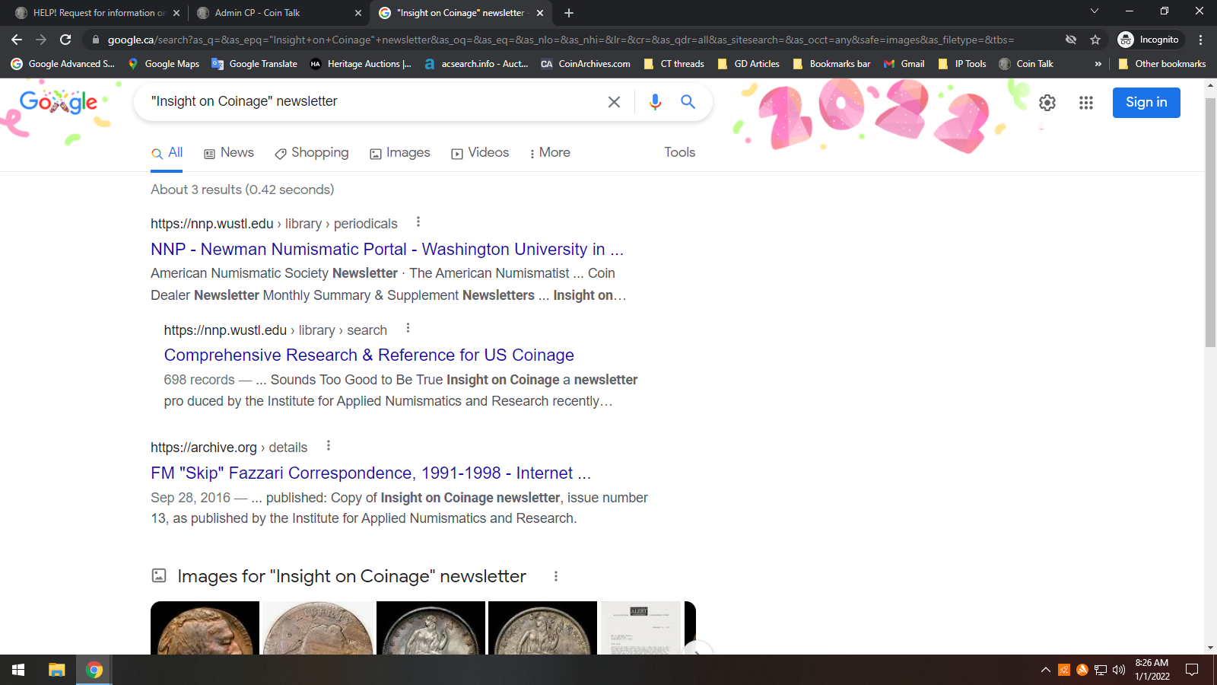Open Comprehensive Research & Reference for US Coinage
The width and height of the screenshot is (1217, 685).
click(x=369, y=355)
